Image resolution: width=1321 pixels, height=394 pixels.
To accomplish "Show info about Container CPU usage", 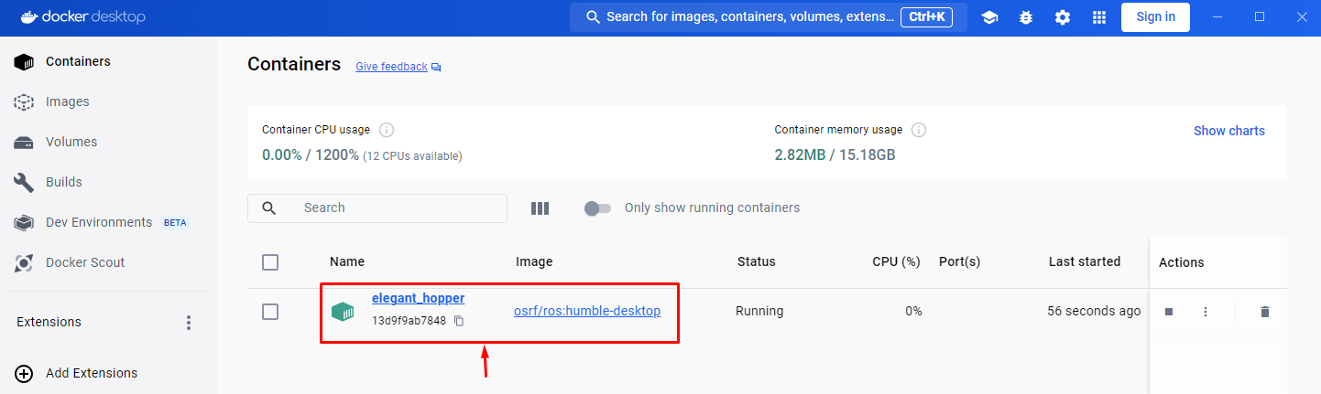I will pyautogui.click(x=387, y=130).
